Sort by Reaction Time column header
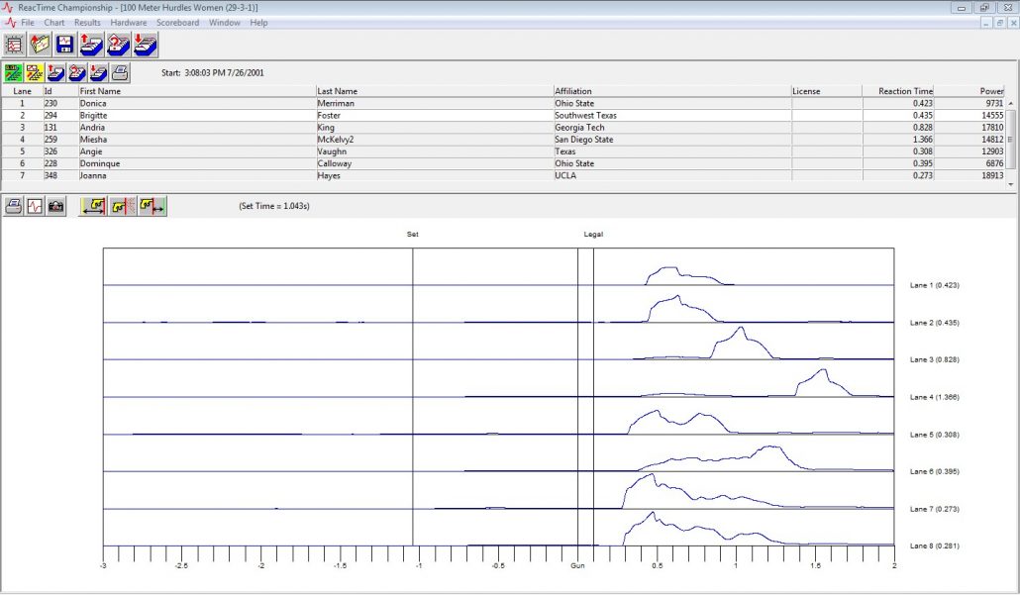 904,91
